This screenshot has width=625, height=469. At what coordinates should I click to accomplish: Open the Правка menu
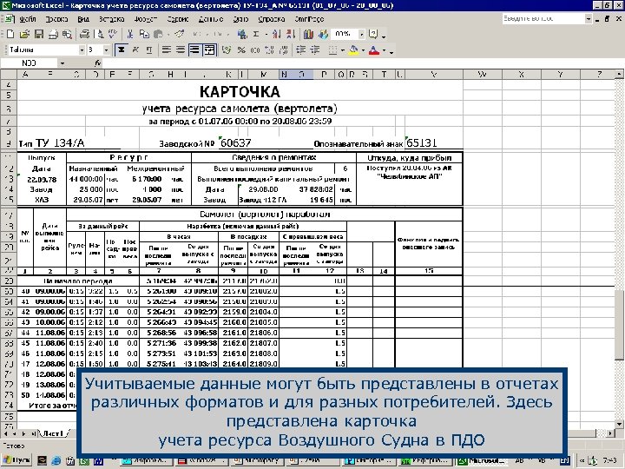point(56,19)
